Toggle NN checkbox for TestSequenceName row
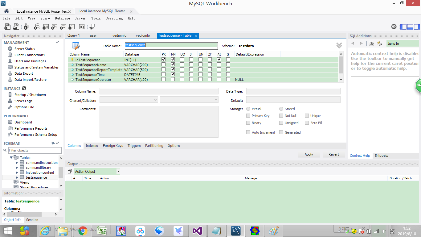This screenshot has width=421, height=237. click(173, 64)
